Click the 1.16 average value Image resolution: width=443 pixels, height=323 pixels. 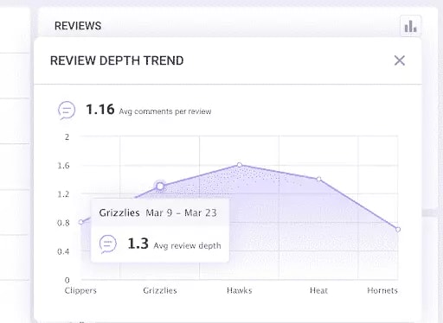click(100, 110)
